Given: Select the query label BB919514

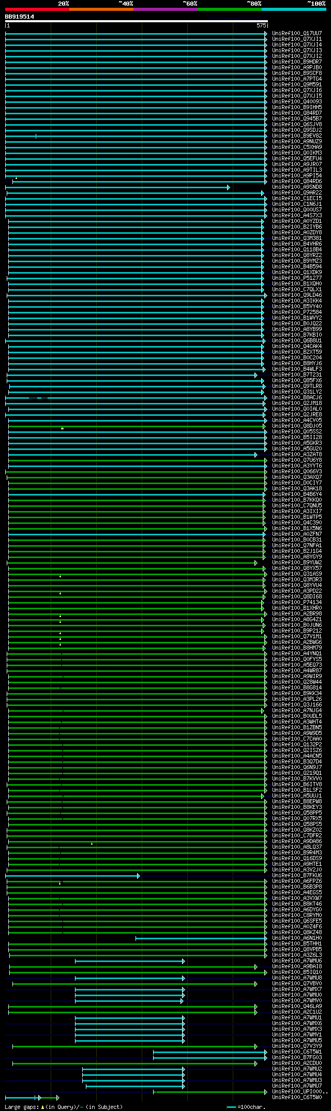Looking at the screenshot, I should click(x=20, y=17).
